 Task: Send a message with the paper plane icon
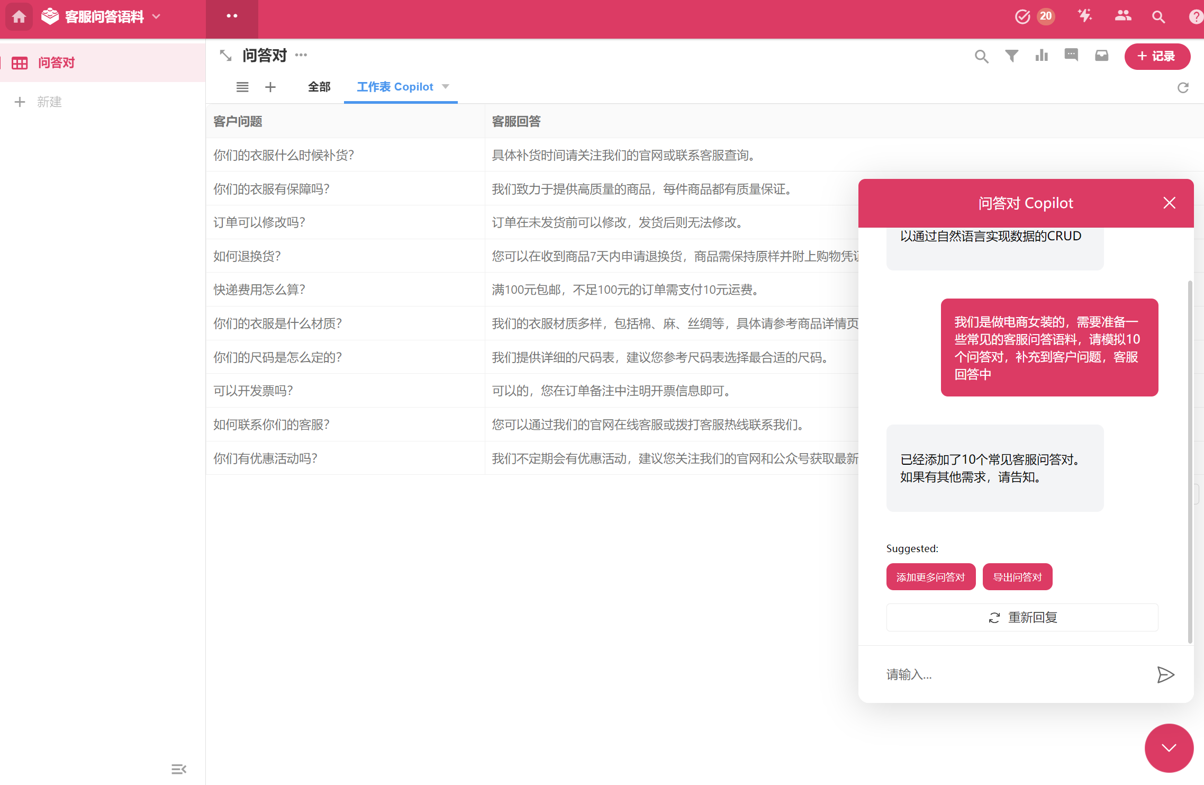tap(1166, 674)
